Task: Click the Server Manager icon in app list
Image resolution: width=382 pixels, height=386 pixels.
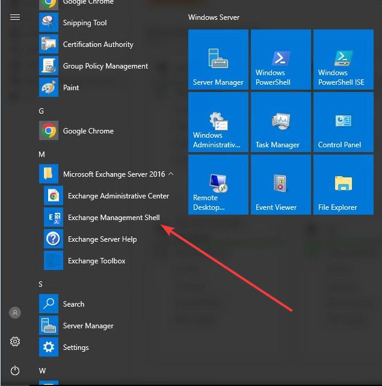Action: [49, 325]
